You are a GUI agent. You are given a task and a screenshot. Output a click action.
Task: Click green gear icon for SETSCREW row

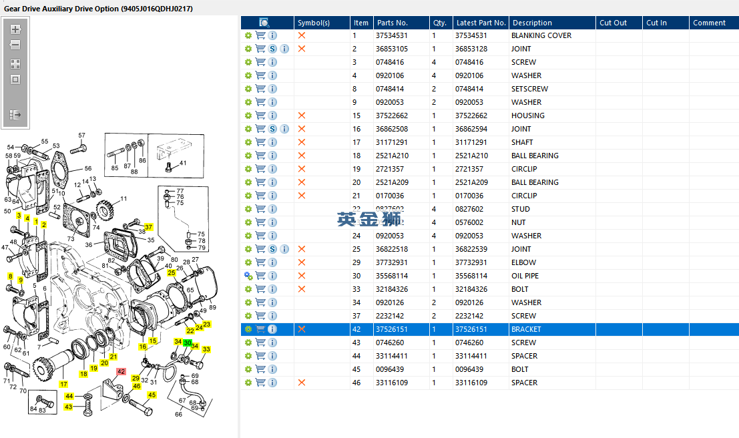[x=248, y=89]
